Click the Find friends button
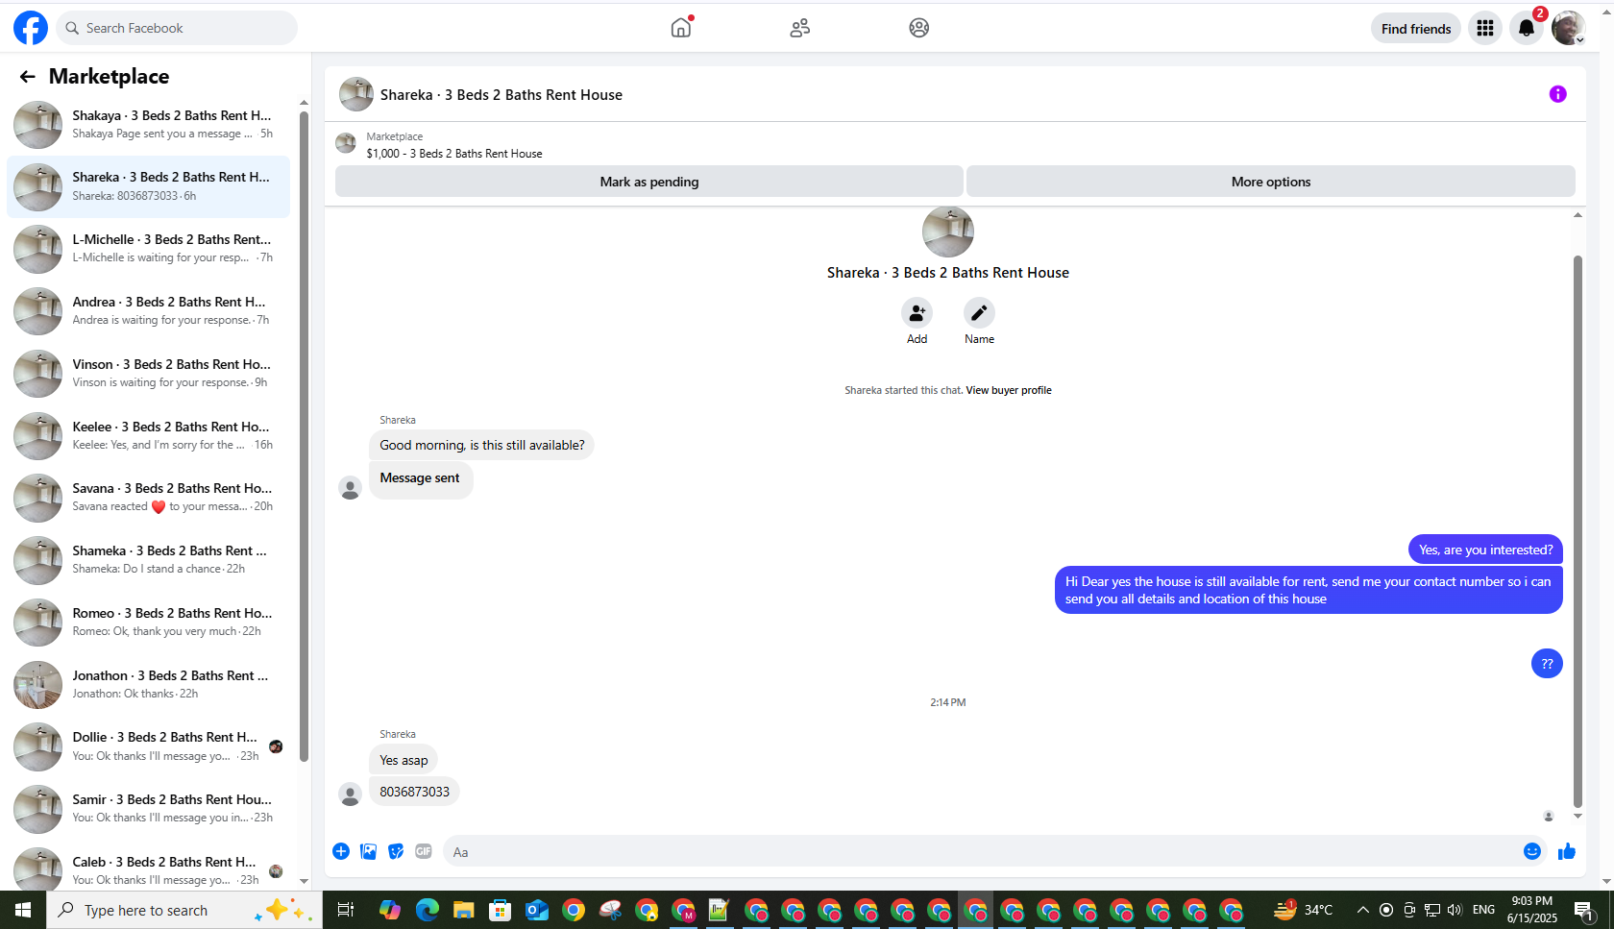Image resolution: width=1614 pixels, height=929 pixels. tap(1416, 29)
